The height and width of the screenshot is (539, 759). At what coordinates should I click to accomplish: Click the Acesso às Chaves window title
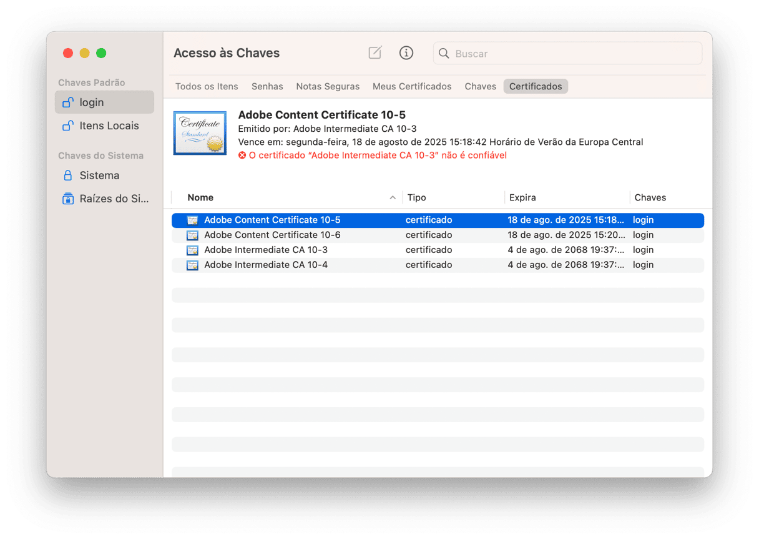(x=227, y=53)
